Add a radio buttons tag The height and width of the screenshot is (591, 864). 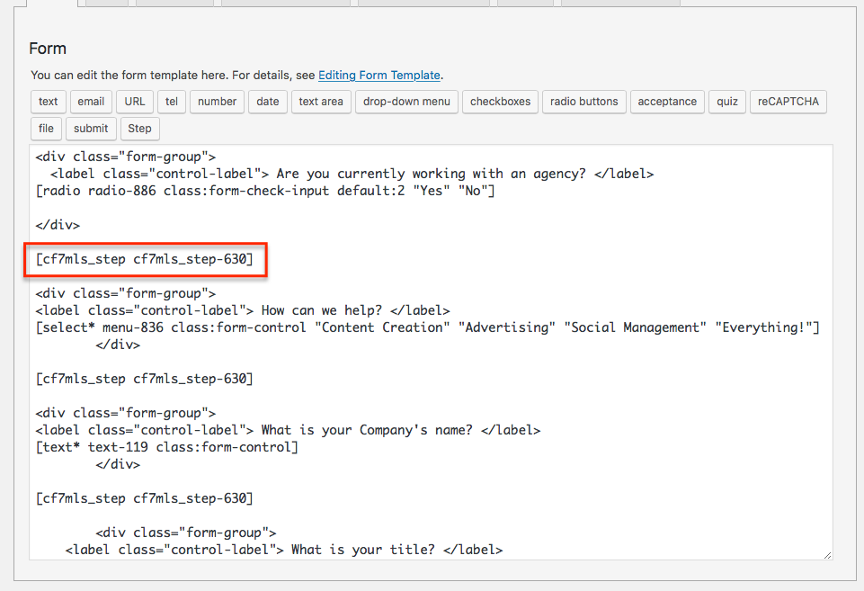click(x=584, y=102)
